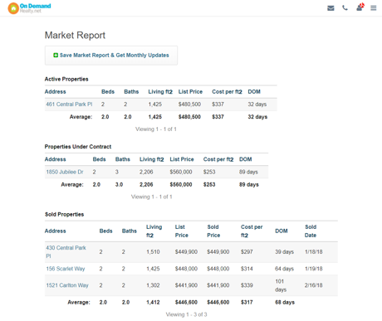The height and width of the screenshot is (321, 382).
Task: Sort Sold Properties by Sold Price header
Action: tap(213, 231)
